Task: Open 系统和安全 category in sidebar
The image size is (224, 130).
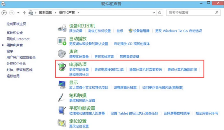Action: tap(15, 33)
